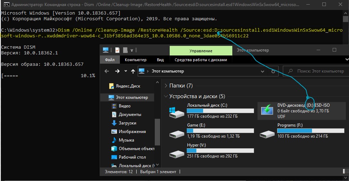Open the Компьютер ribbon tab
The height and width of the screenshot is (181, 349).
click(136, 60)
